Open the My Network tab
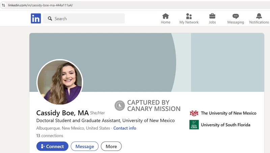The height and width of the screenshot is (153, 270). point(189,19)
